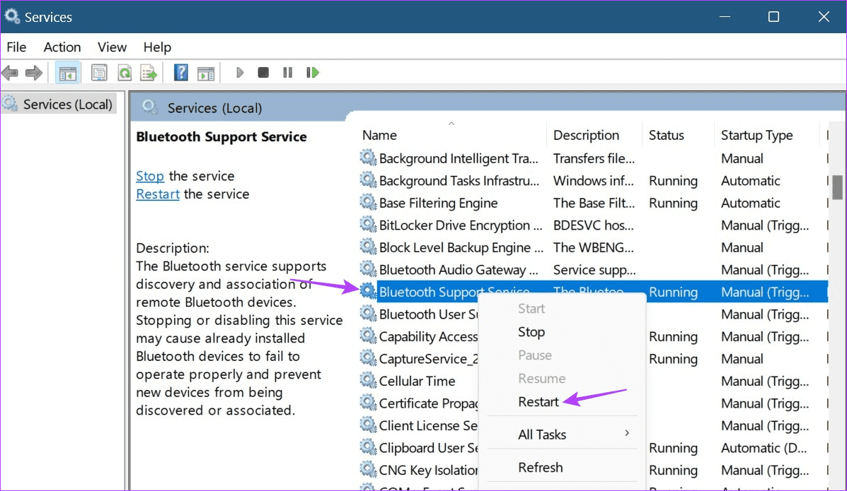Viewport: 847px width, 491px height.
Task: Select Block Level Backup Engine service name
Action: coord(461,248)
